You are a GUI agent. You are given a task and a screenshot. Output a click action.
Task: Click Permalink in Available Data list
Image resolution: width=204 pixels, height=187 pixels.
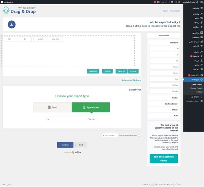click(165, 91)
